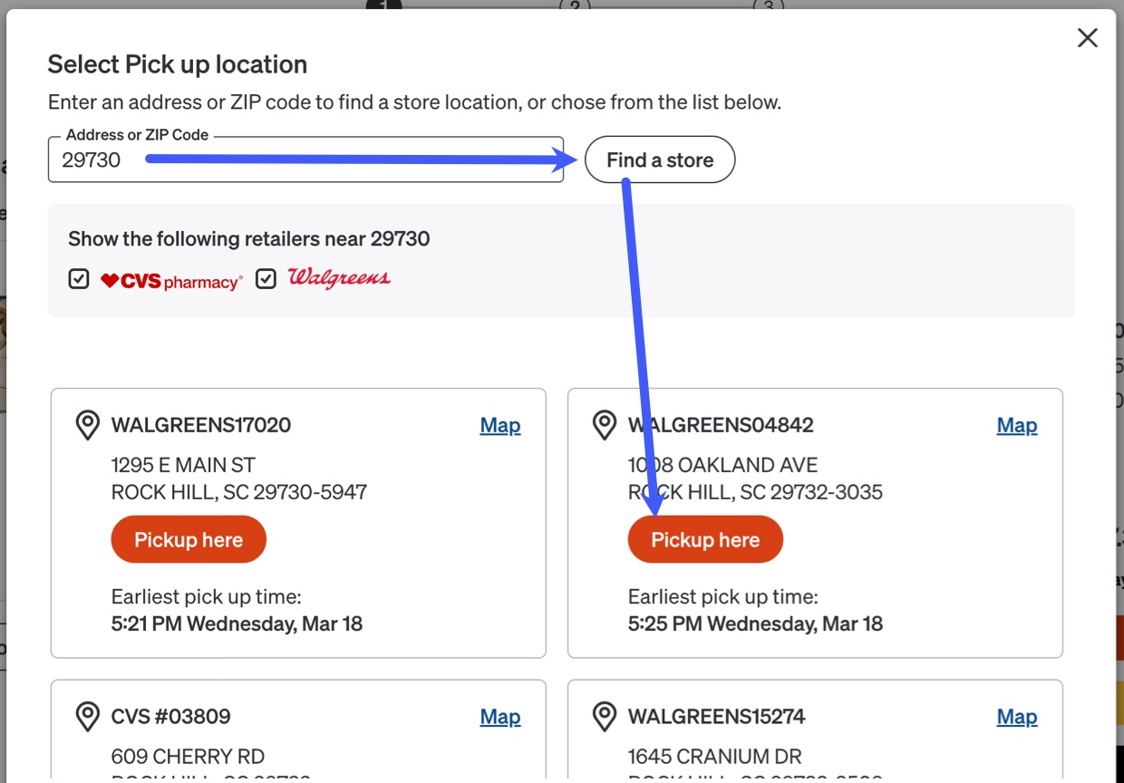Click the Select Pick up location heading

point(178,64)
